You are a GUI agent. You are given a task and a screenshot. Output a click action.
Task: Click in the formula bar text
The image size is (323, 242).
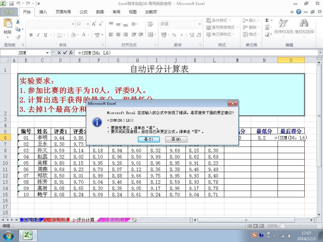[x=95, y=53]
